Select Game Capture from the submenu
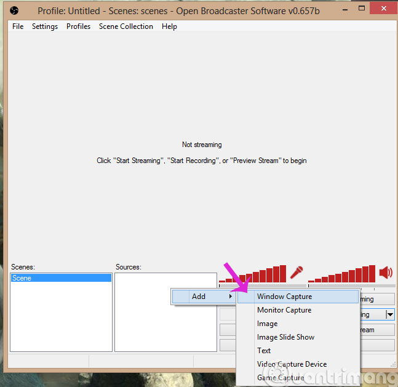 pyautogui.click(x=298, y=378)
